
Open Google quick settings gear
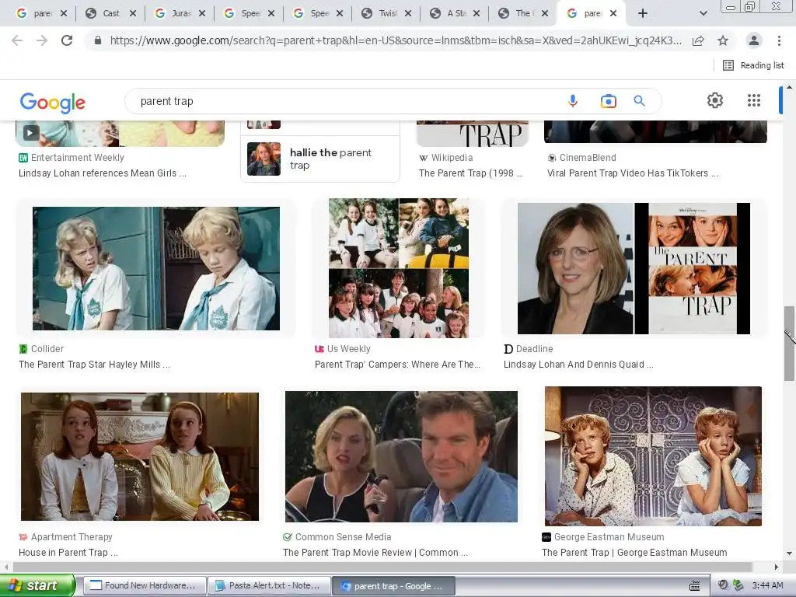[x=715, y=100]
